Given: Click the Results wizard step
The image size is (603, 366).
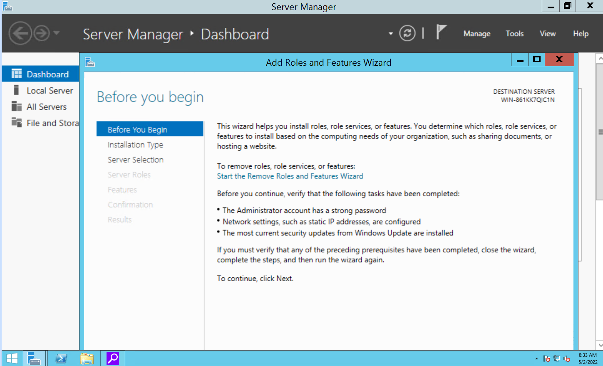Looking at the screenshot, I should point(119,220).
